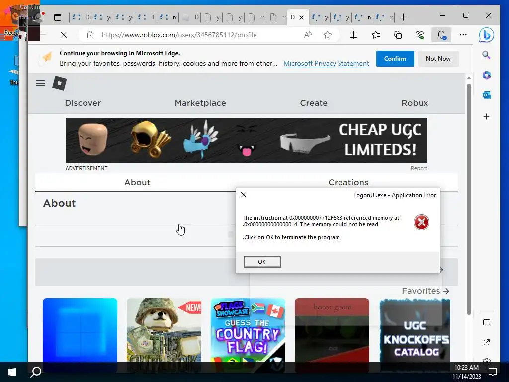Go to Roblox home logo
Image resolution: width=509 pixels, height=382 pixels.
point(60,83)
